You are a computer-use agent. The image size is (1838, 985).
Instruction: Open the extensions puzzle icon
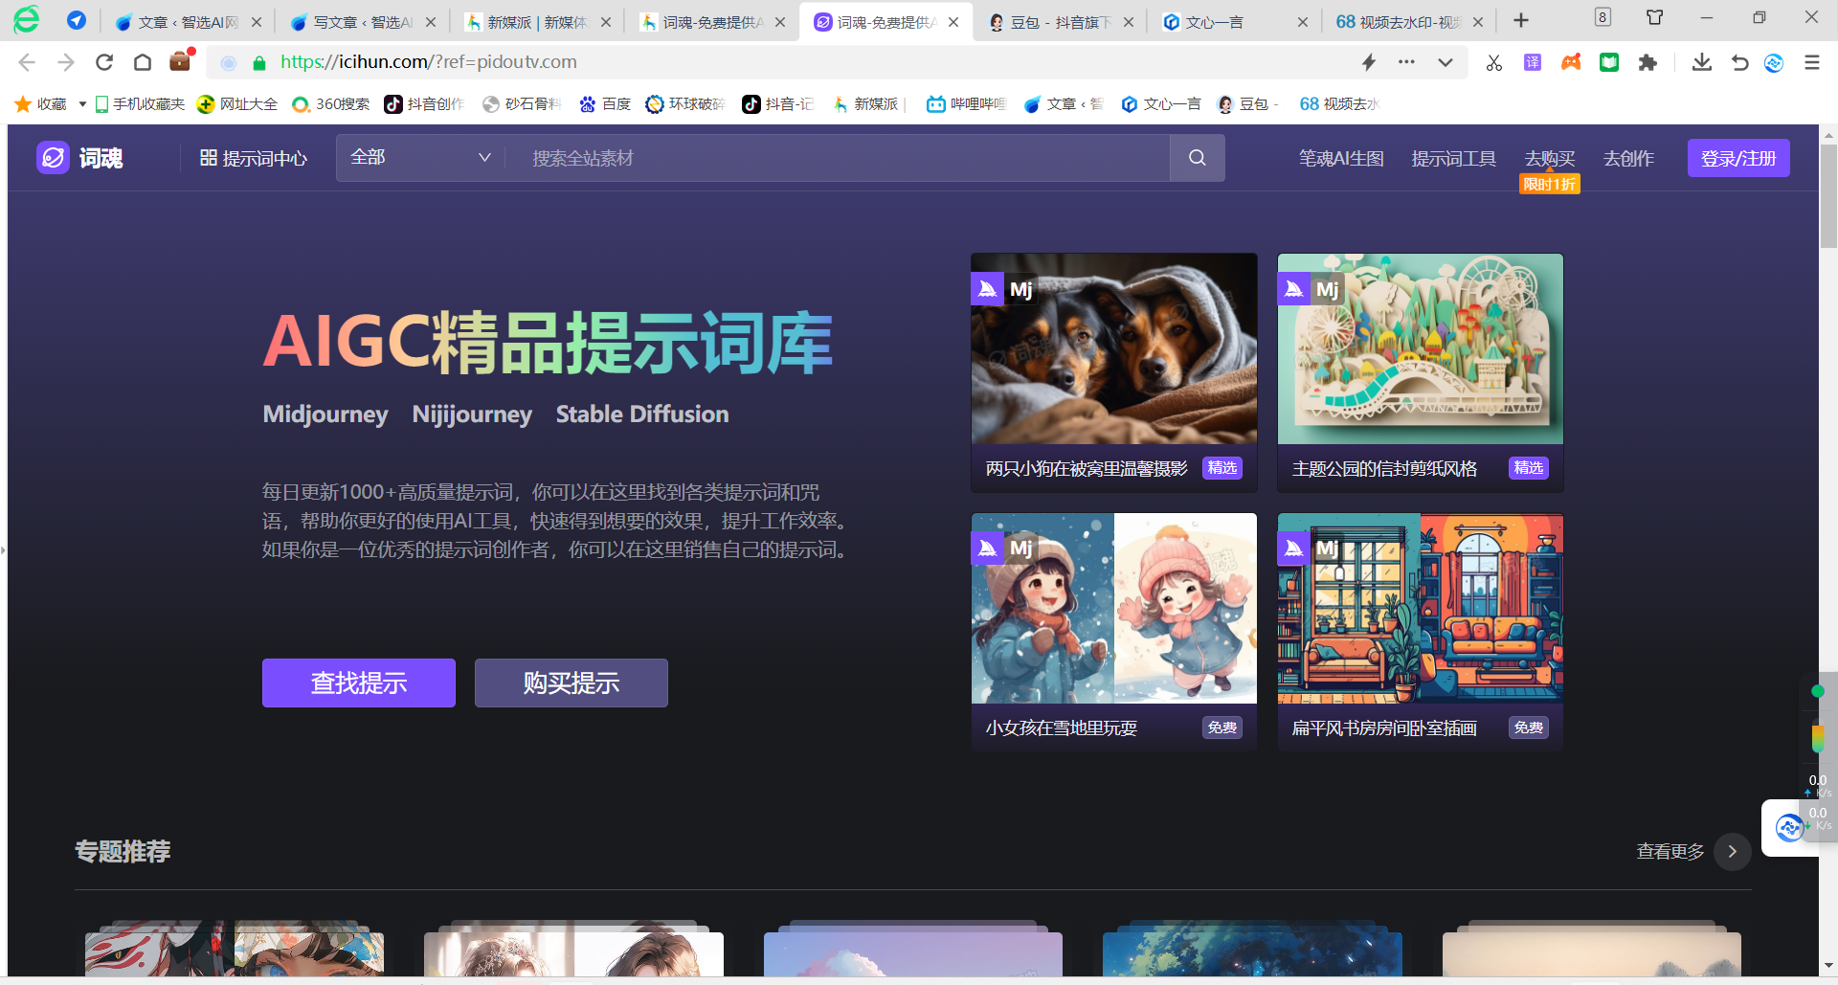(x=1647, y=61)
